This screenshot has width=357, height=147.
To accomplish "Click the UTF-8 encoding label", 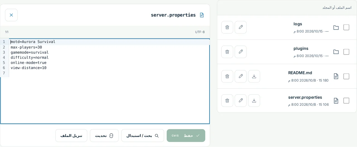I will pyautogui.click(x=200, y=32).
